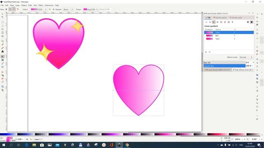Click the Windows Start button
264x148 pixels.
click(3, 145)
